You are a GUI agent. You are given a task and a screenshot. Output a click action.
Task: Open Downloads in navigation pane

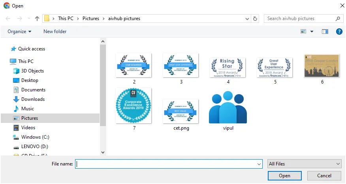(33, 99)
